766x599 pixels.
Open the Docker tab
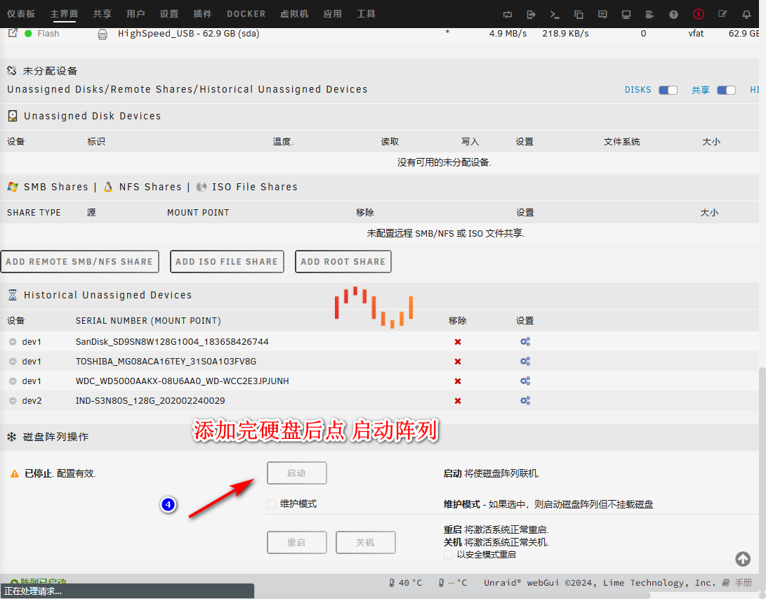coord(246,14)
